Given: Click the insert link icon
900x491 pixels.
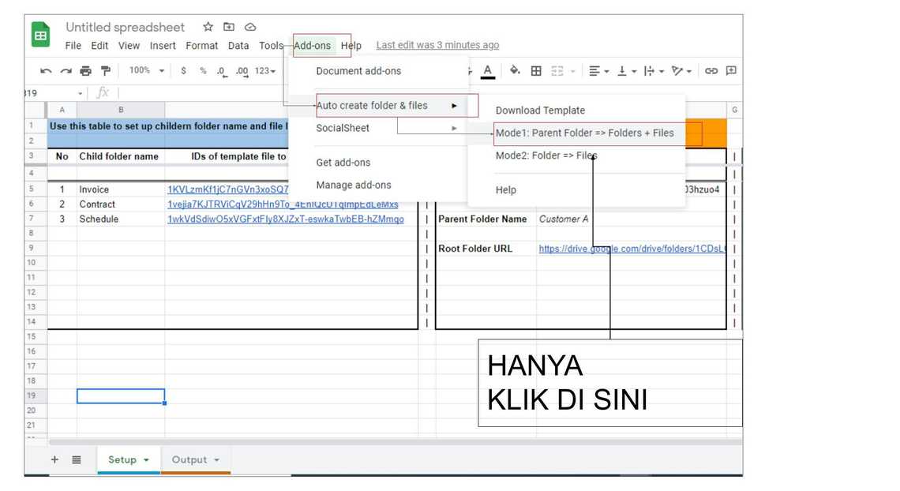Looking at the screenshot, I should (711, 71).
